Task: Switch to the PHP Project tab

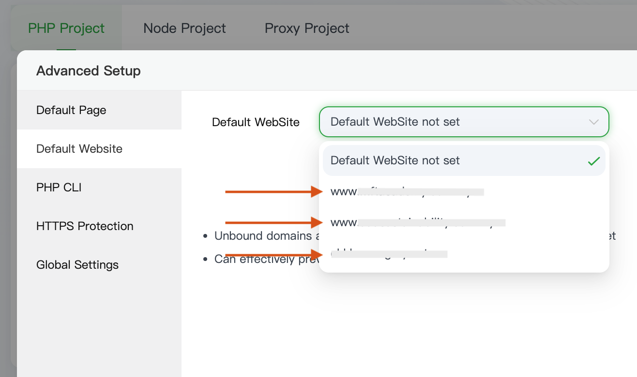Action: (x=66, y=29)
